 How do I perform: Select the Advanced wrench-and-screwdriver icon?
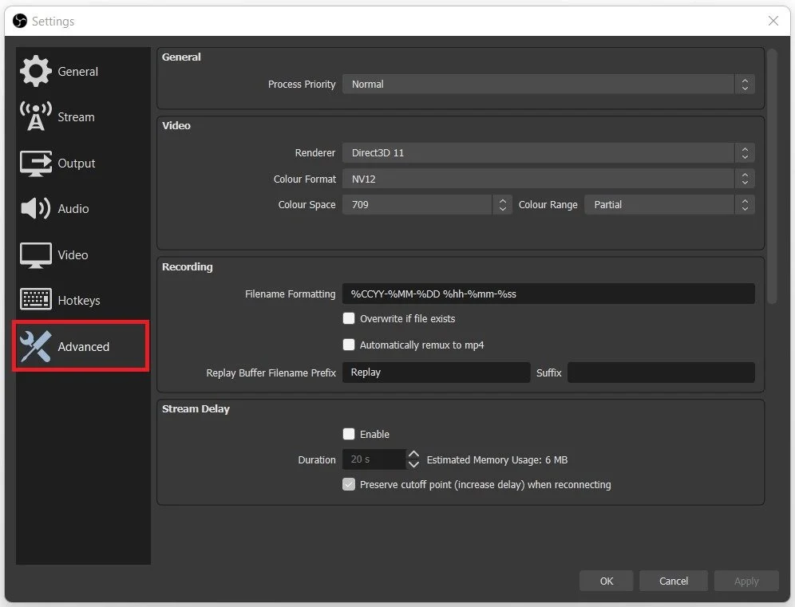click(x=35, y=346)
